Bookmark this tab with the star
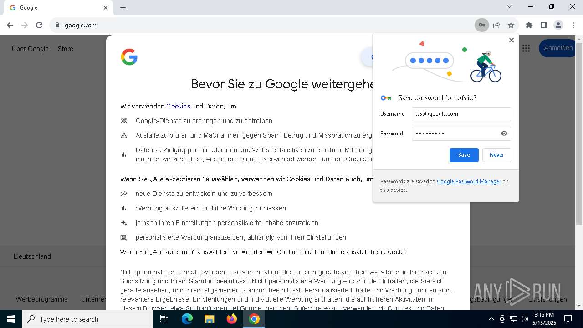The width and height of the screenshot is (583, 328). 511,25
